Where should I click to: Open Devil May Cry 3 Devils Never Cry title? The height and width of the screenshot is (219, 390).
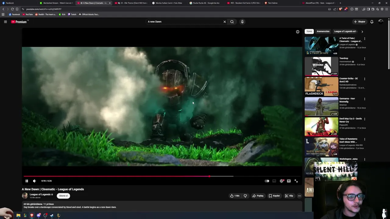350,120
